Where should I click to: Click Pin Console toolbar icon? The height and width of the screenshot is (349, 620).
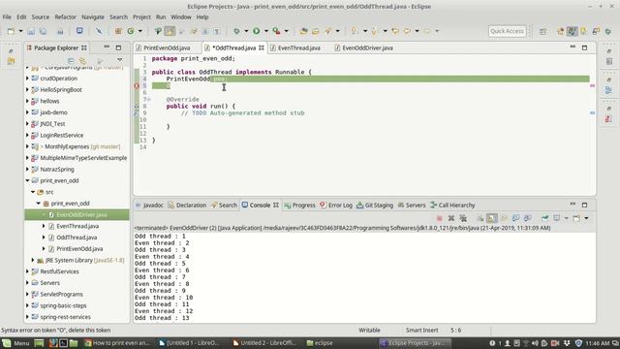pyautogui.click(x=544, y=218)
